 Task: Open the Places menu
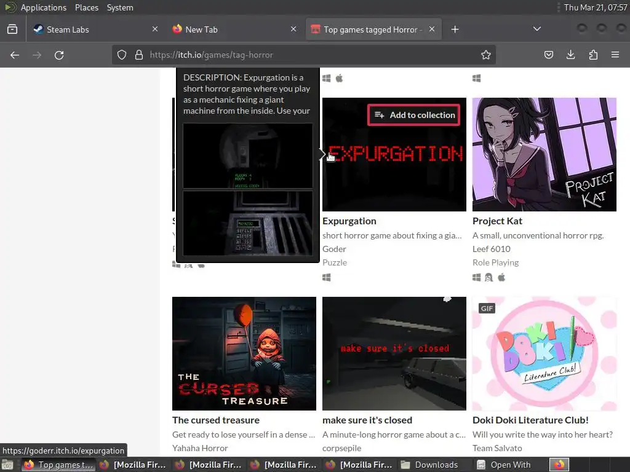[x=87, y=7]
